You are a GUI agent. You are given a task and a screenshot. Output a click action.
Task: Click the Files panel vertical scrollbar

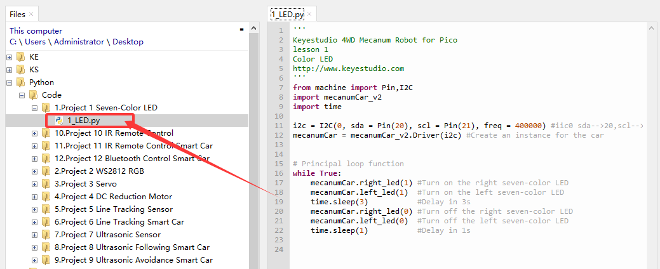[x=254, y=151]
